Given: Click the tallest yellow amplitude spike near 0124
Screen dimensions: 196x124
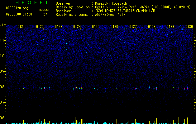Looking at the screenshot, I should [x=75, y=119].
